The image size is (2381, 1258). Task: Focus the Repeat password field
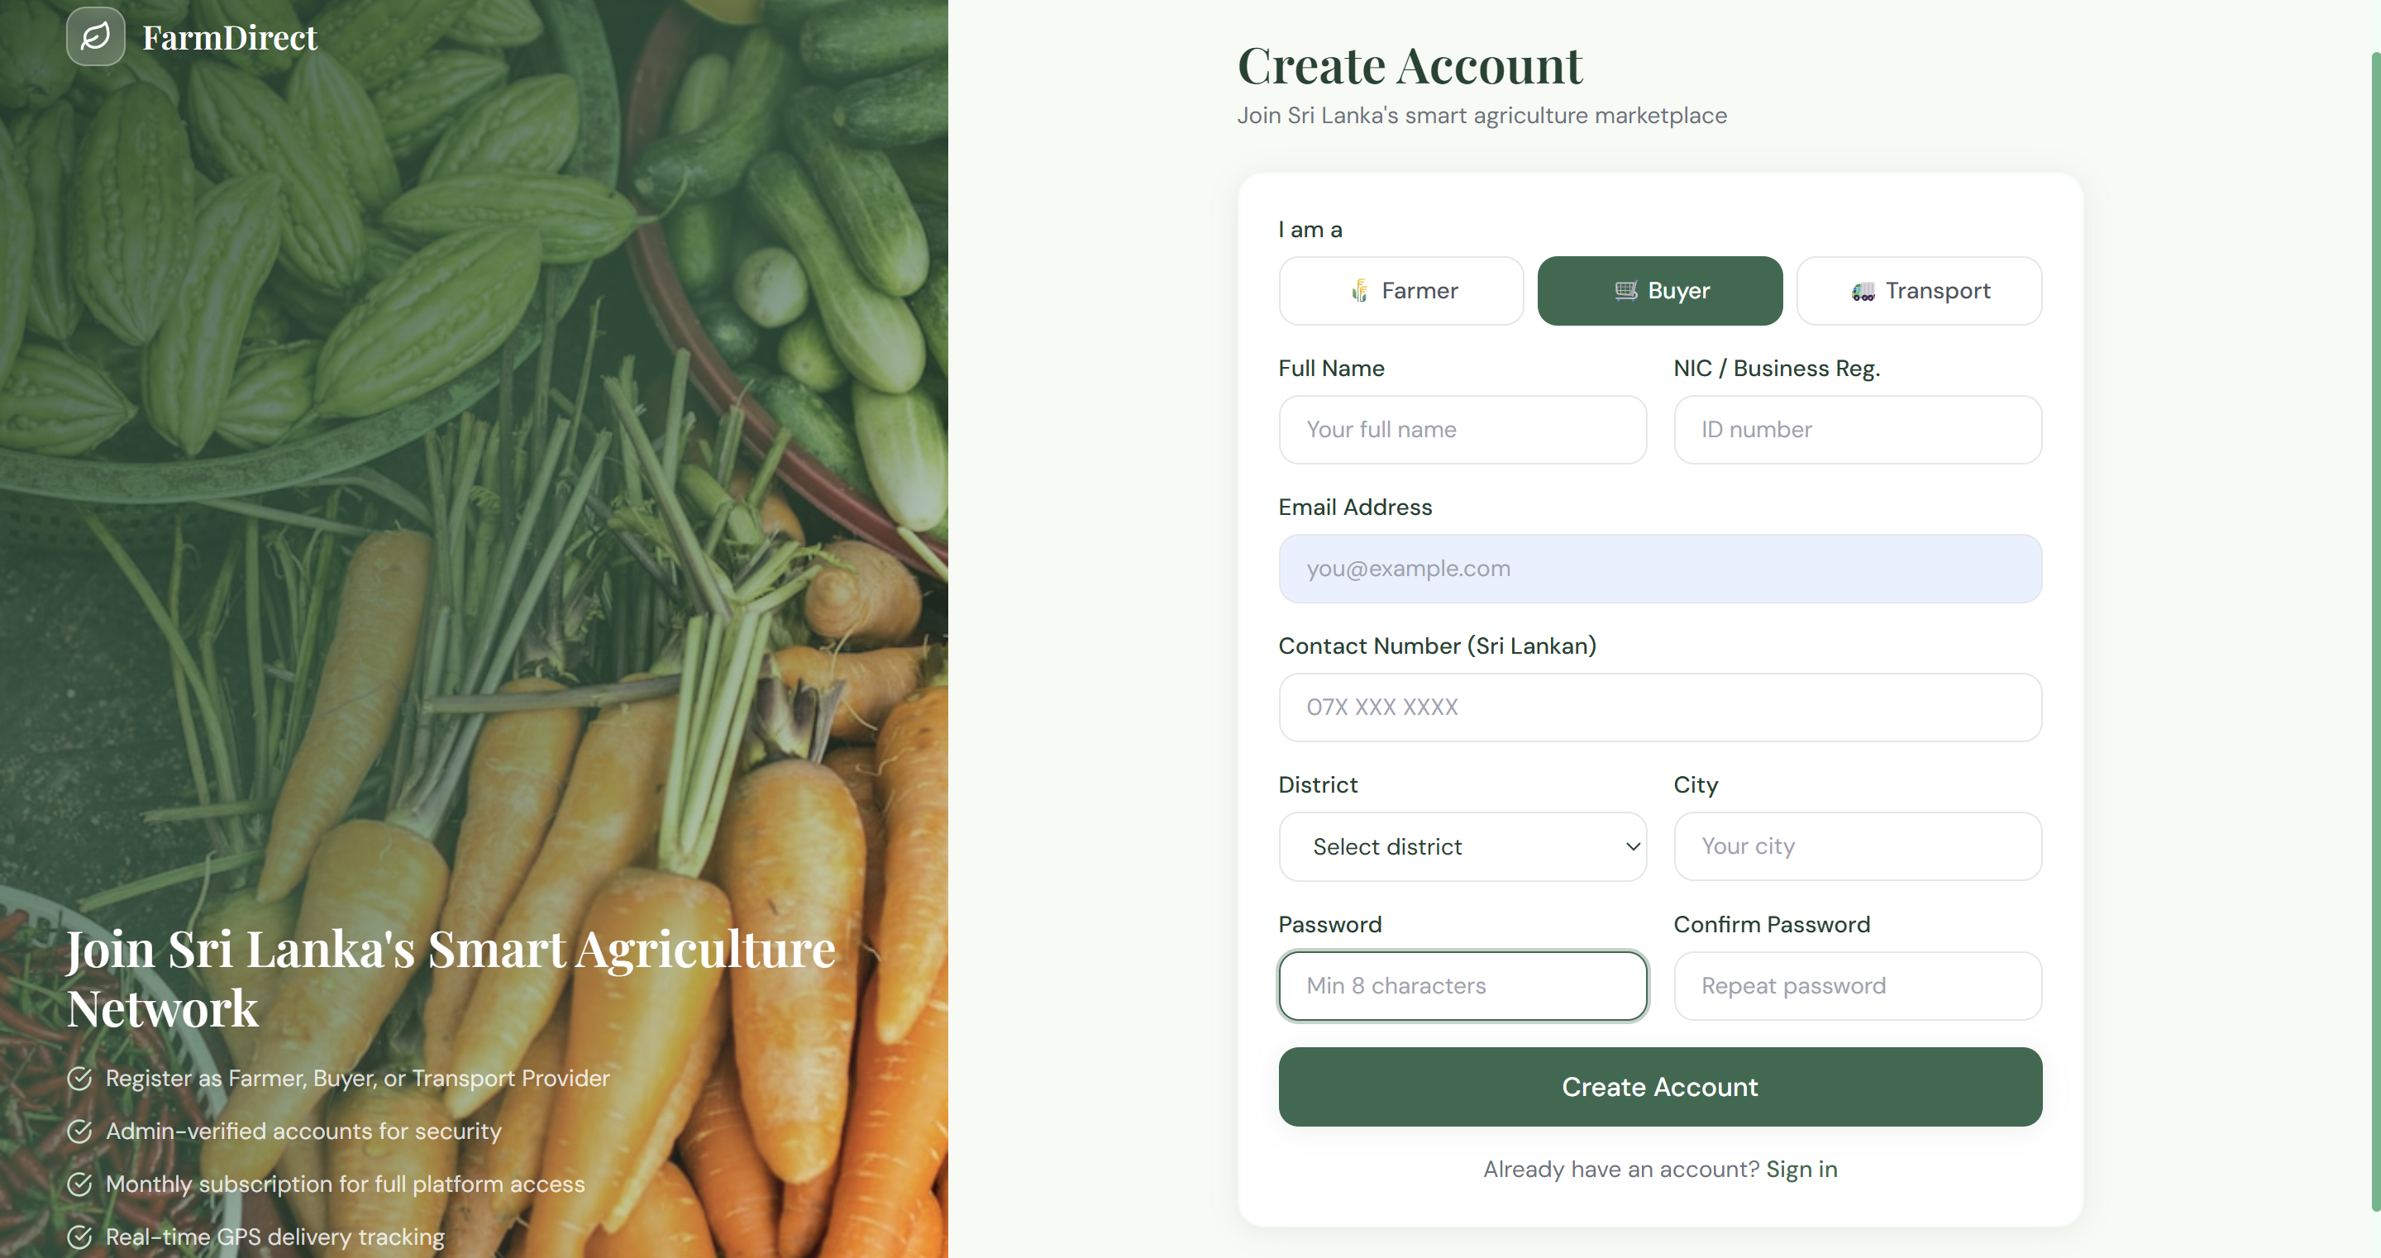click(x=1858, y=986)
